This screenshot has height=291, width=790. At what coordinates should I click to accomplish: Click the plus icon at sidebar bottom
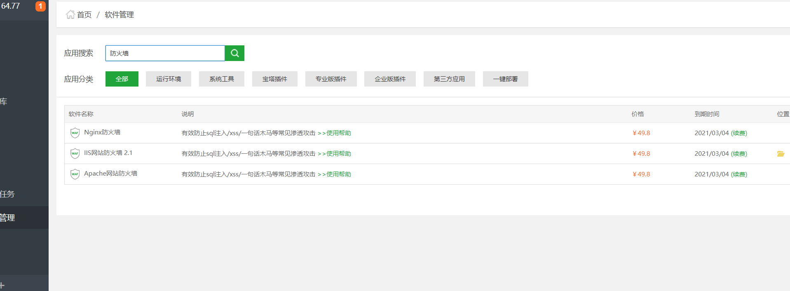(x=2, y=285)
